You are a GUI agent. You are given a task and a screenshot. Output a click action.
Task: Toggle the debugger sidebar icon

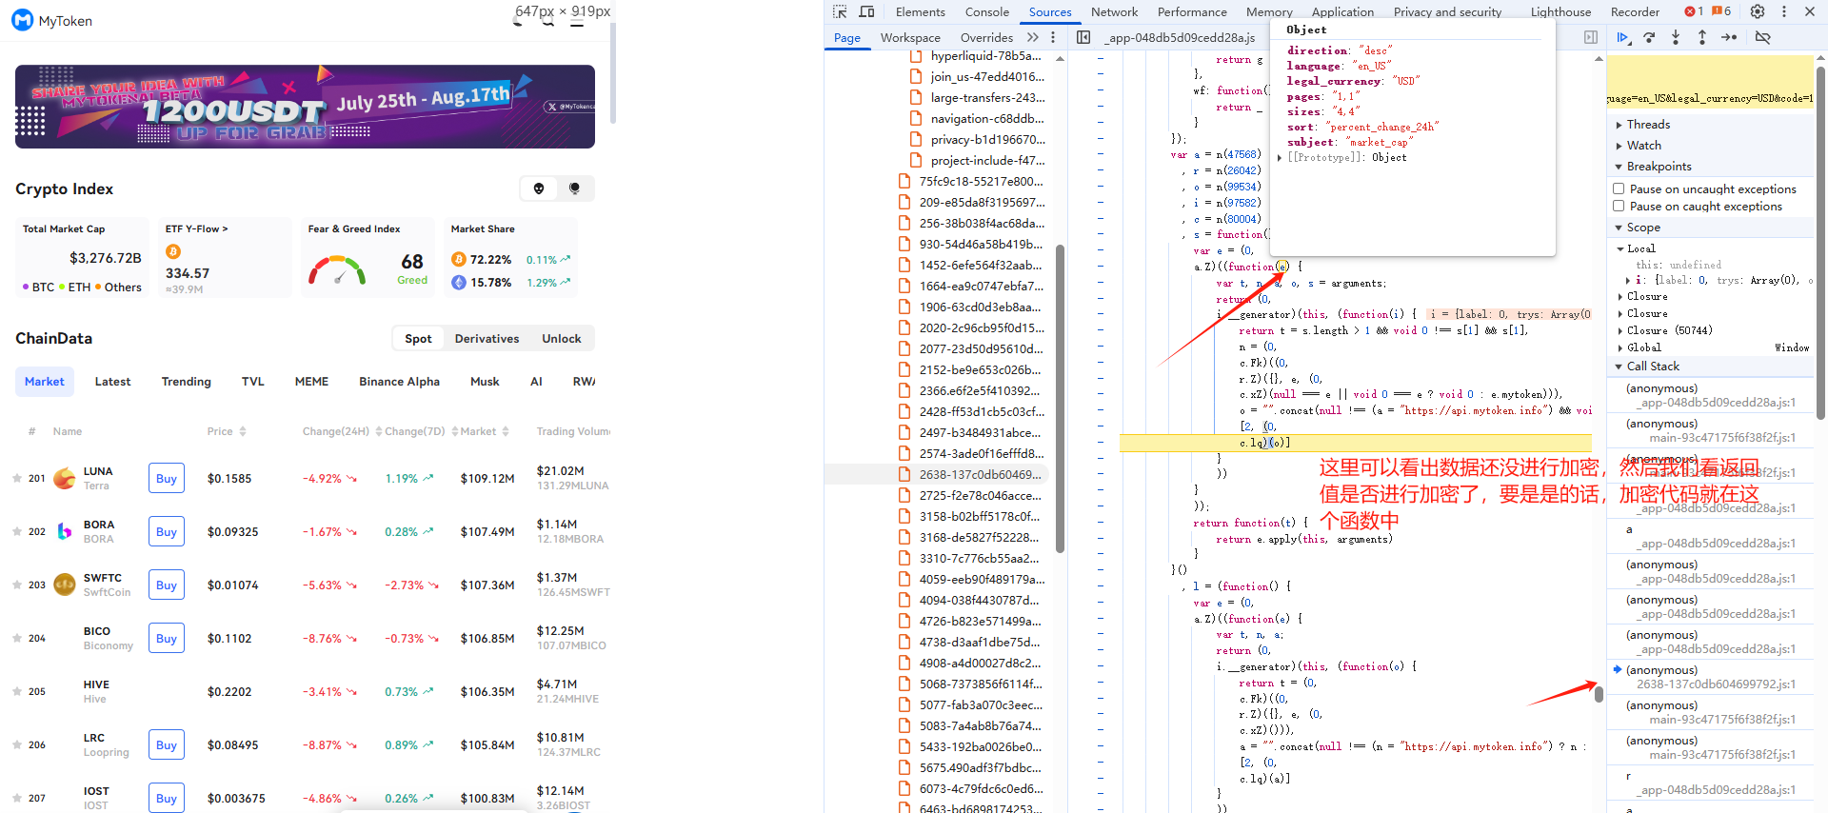point(1591,37)
